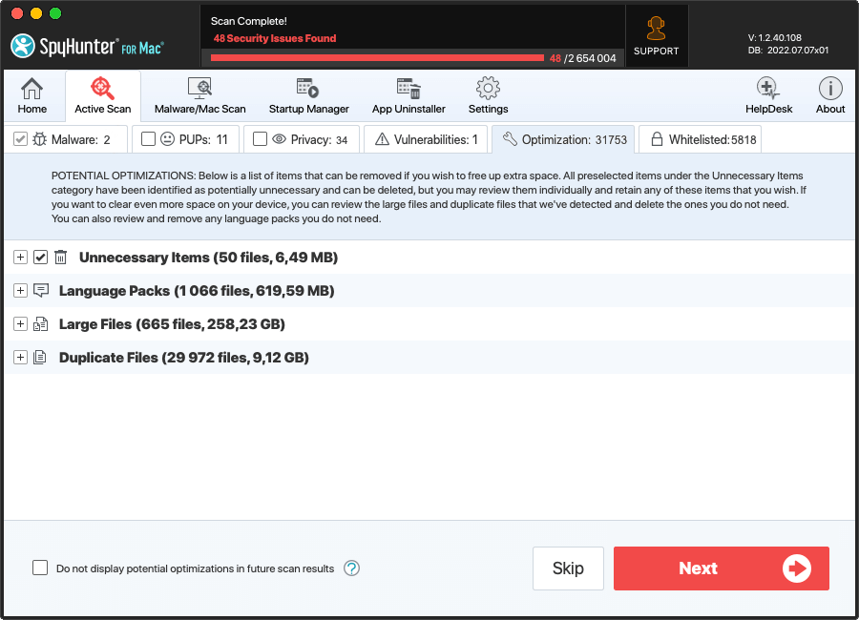Viewport: 859px width, 620px height.
Task: Enable 'Do not display potential optimizations' checkbox
Action: [40, 568]
